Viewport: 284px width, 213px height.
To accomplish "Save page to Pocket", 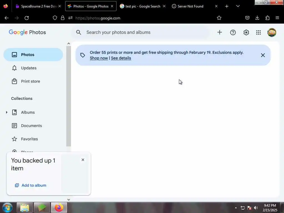I will [x=247, y=18].
